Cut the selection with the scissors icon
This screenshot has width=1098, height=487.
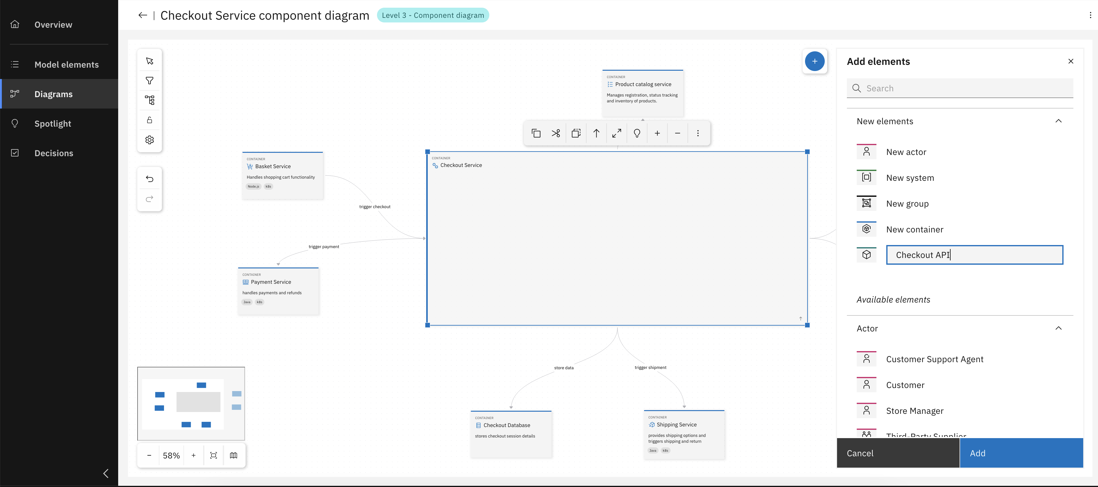click(555, 133)
